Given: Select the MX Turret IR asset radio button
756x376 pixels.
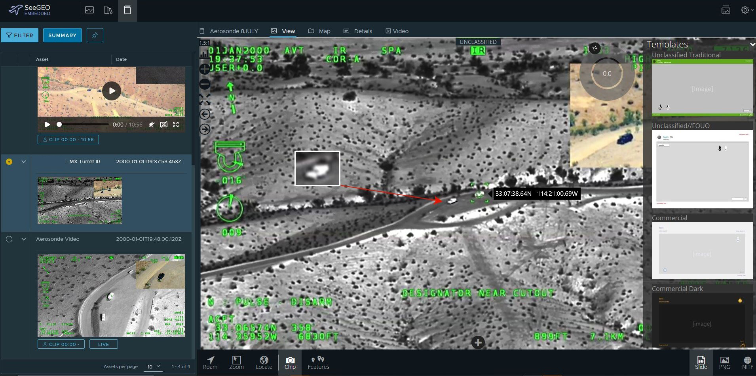Looking at the screenshot, I should point(9,161).
